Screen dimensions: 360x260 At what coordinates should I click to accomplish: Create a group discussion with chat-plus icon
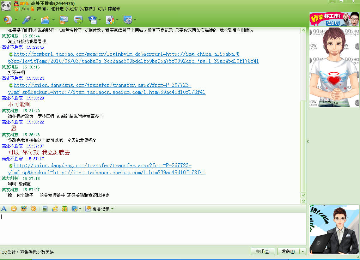(78, 19)
